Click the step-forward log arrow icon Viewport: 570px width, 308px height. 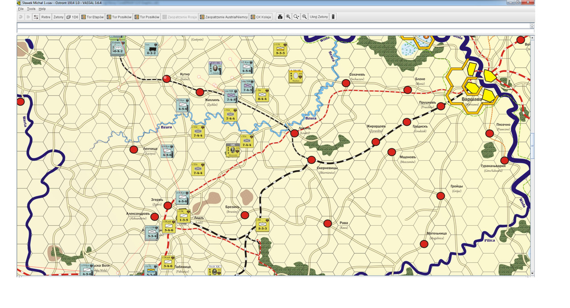coord(28,17)
